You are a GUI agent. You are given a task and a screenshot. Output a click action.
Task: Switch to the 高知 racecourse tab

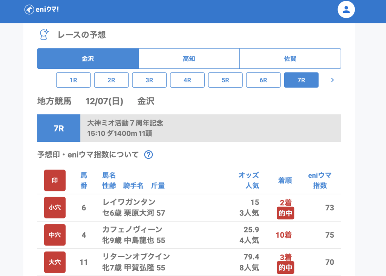(x=189, y=59)
